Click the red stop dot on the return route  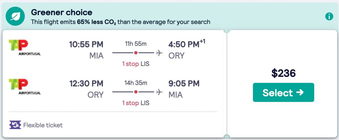click(x=136, y=92)
